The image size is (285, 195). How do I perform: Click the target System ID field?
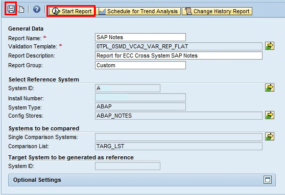point(128,166)
